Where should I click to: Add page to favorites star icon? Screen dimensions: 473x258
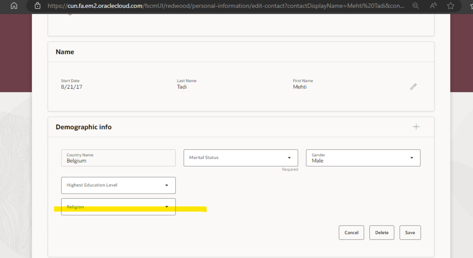(451, 6)
